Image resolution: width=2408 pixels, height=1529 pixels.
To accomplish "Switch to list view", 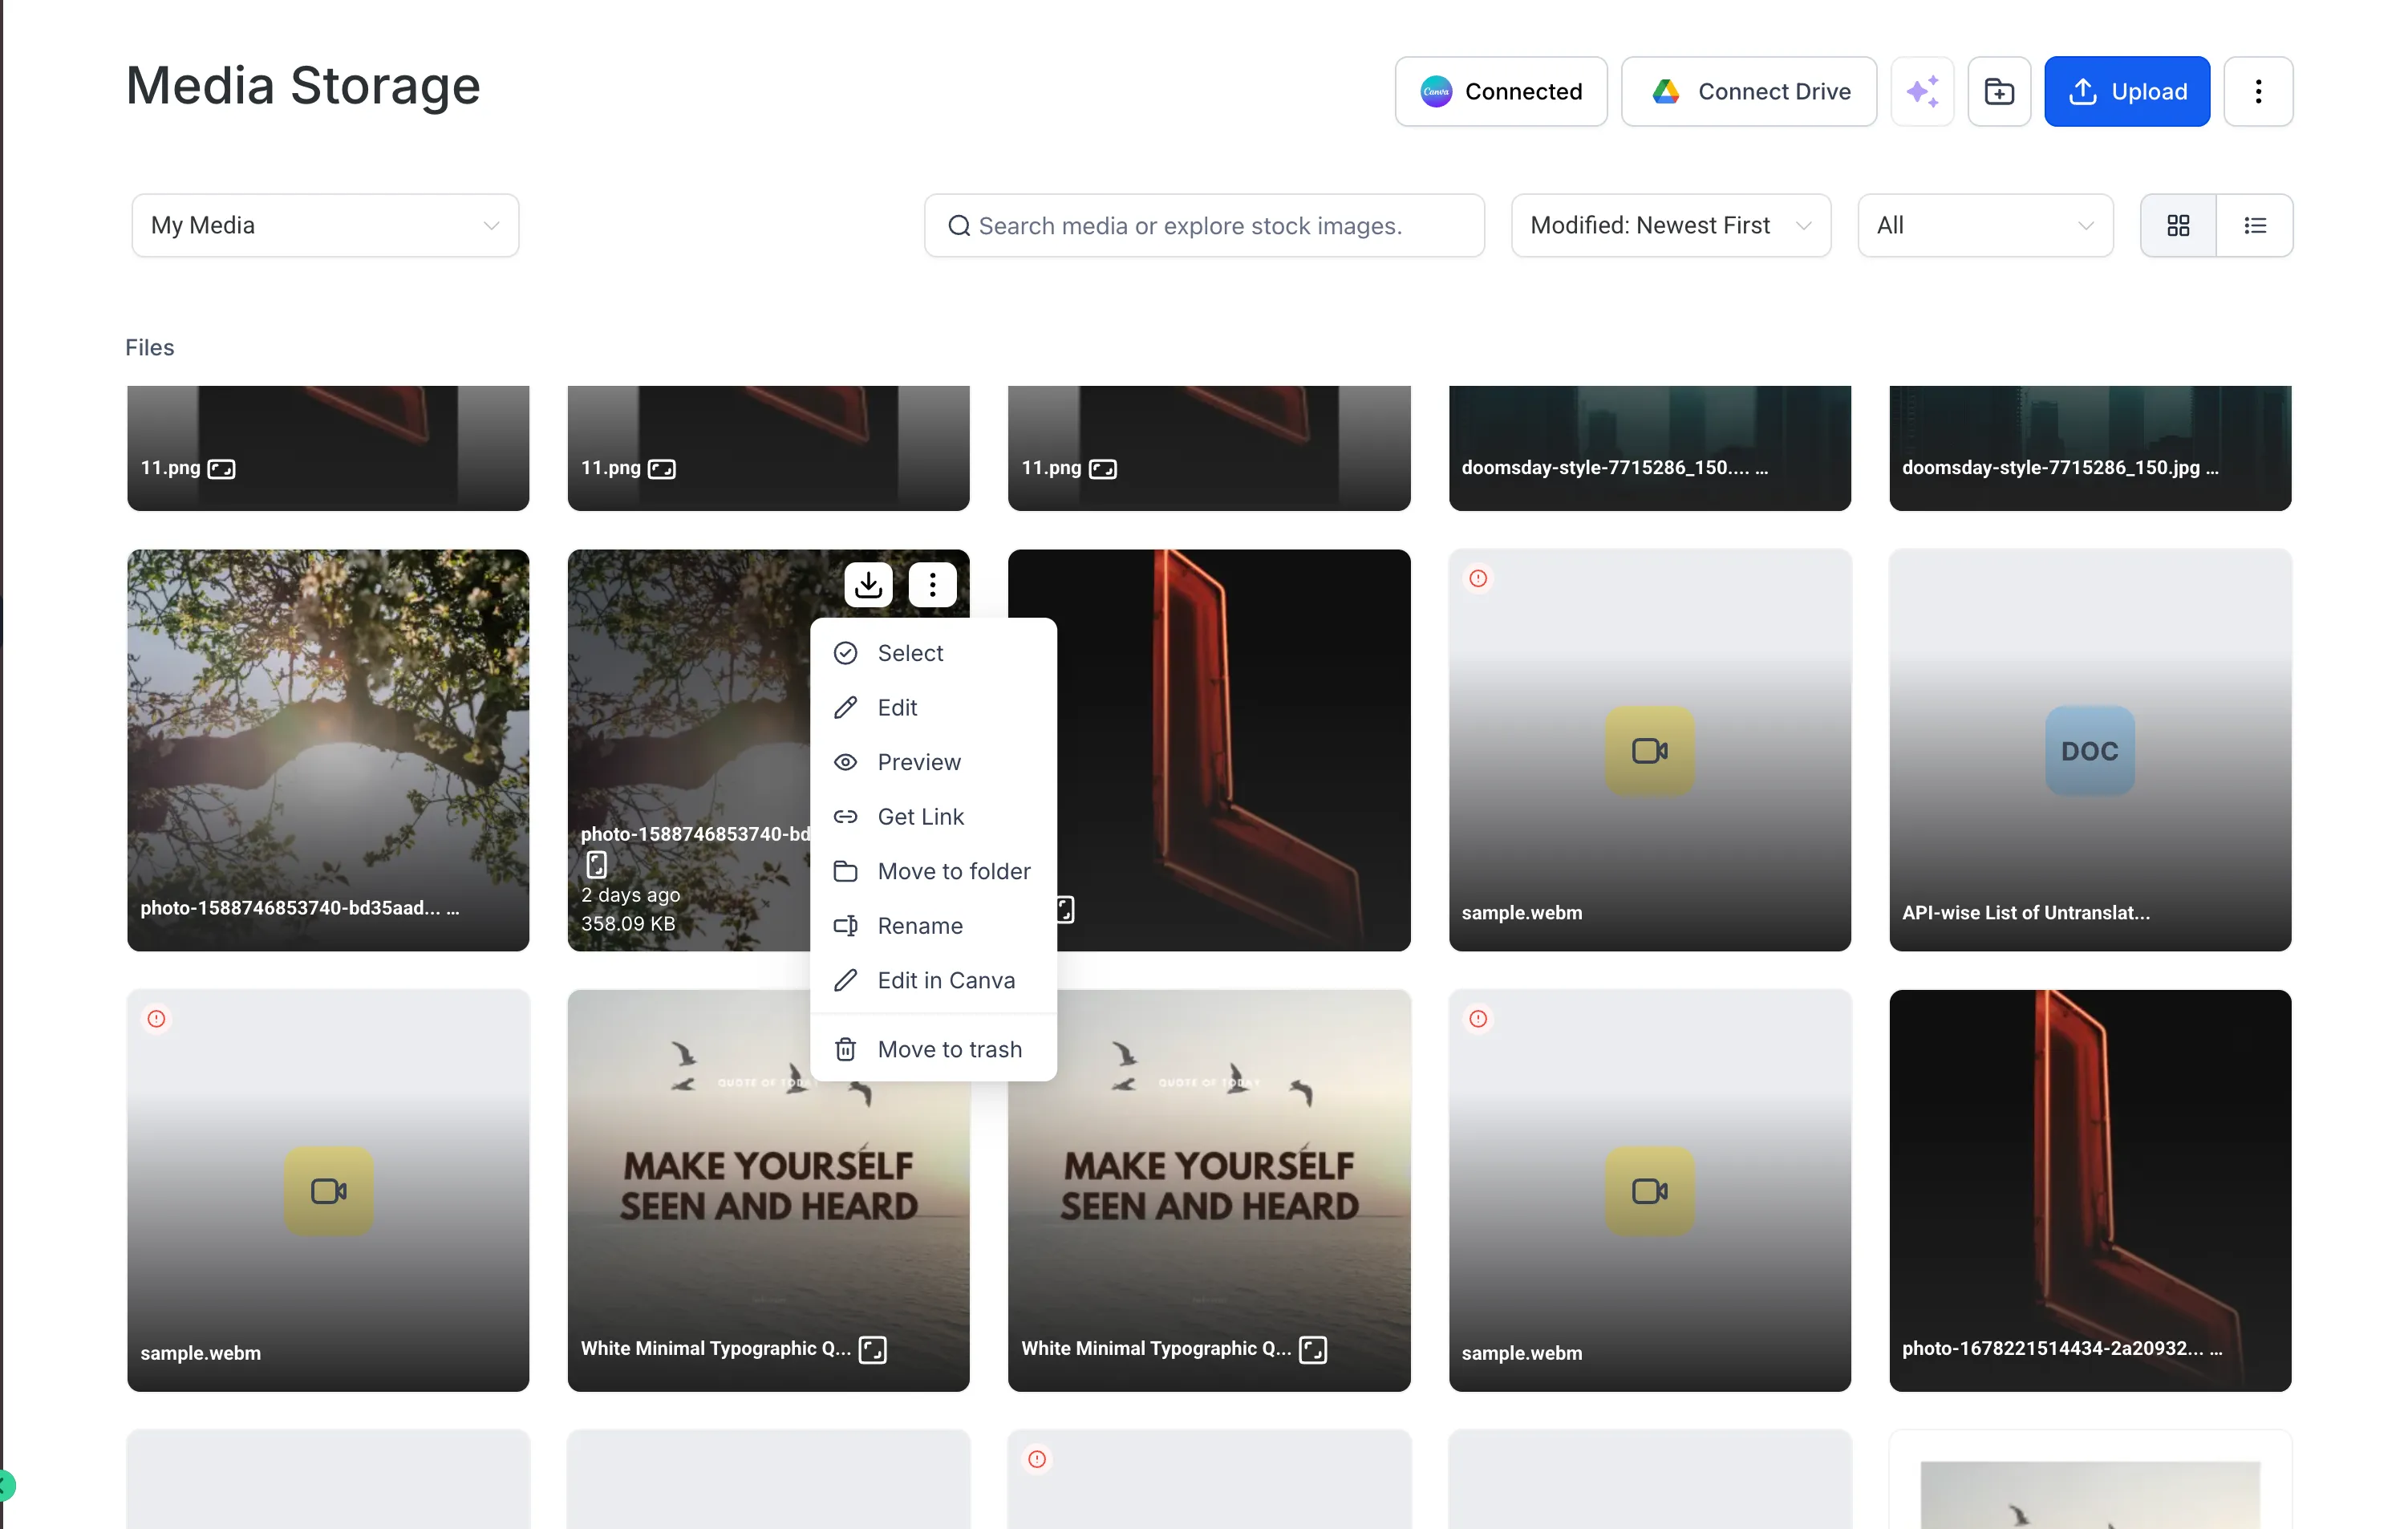I will (2254, 225).
